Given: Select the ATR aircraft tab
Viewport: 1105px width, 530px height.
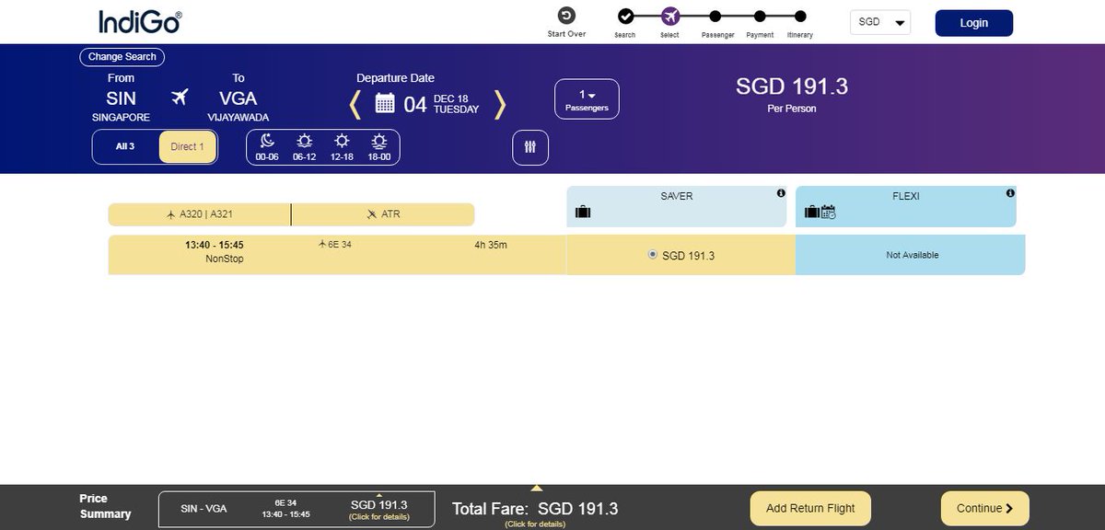Looking at the screenshot, I should (x=383, y=214).
